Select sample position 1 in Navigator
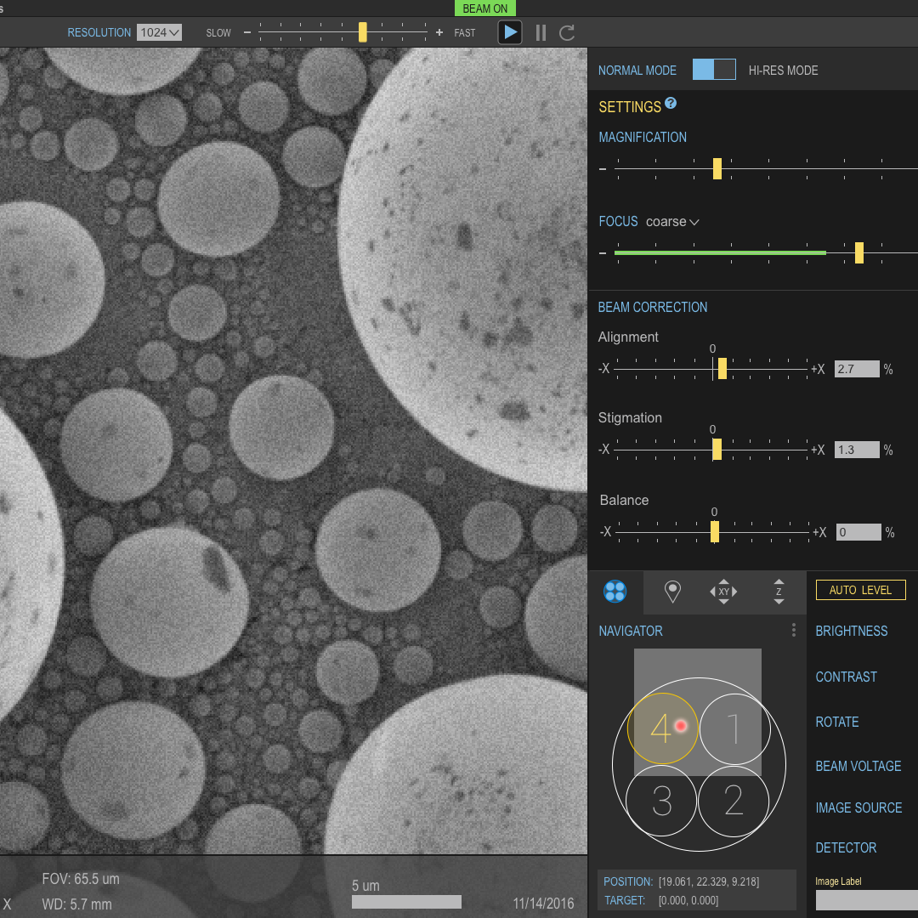Viewport: 918px width, 918px height. (734, 729)
